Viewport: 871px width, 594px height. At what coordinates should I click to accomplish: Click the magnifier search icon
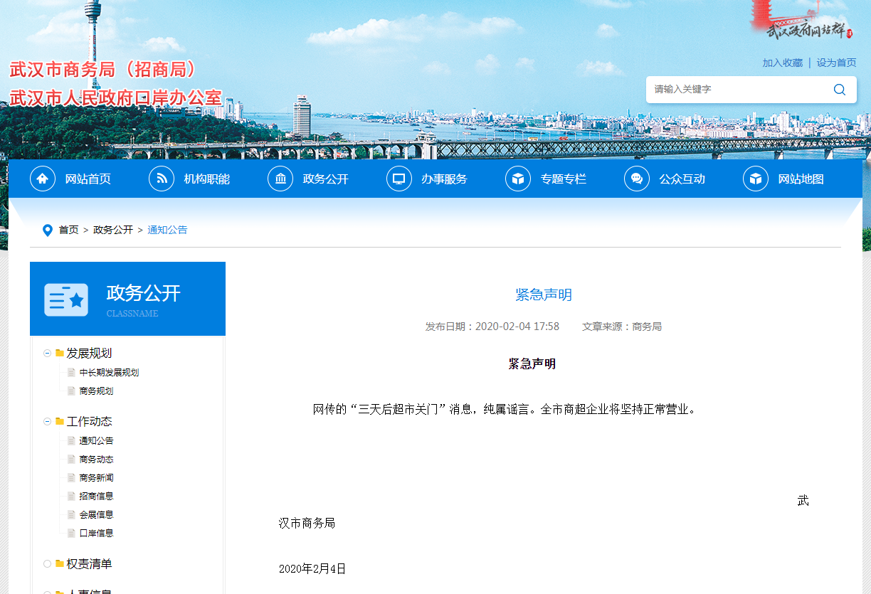[840, 90]
